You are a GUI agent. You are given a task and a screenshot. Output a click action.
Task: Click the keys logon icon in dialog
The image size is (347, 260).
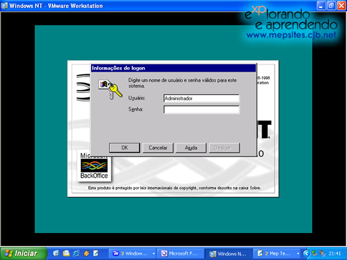110,90
